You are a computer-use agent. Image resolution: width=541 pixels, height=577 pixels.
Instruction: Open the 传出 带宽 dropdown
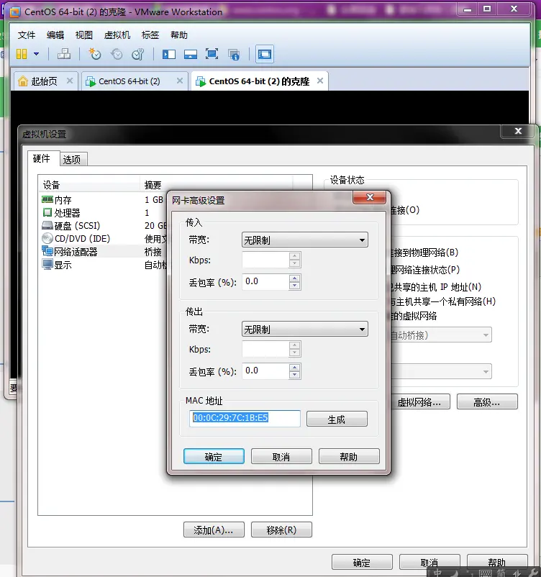305,329
